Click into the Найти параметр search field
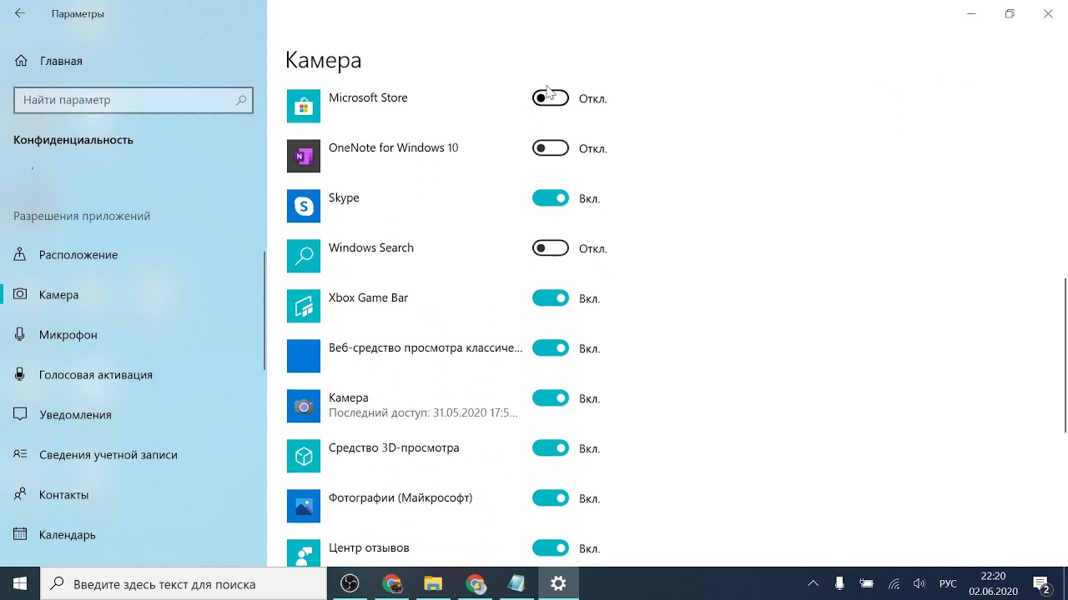Viewport: 1068px width, 600px height. (133, 100)
